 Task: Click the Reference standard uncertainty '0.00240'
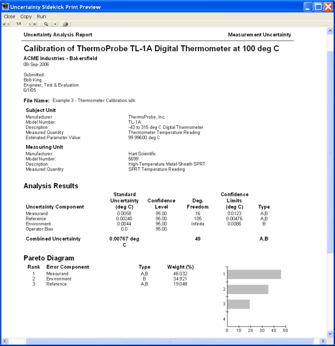(x=124, y=219)
